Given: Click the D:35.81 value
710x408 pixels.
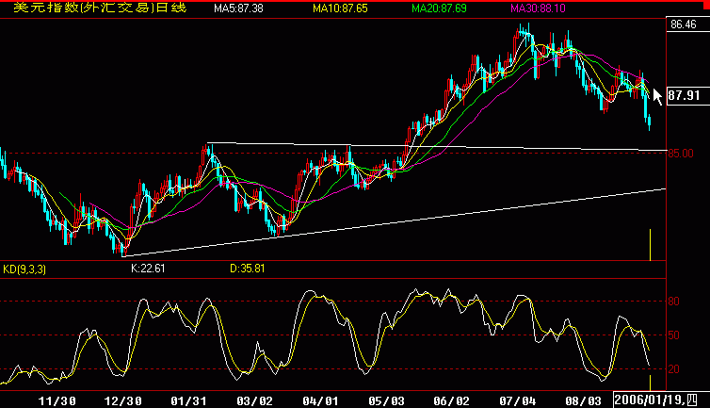Looking at the screenshot, I should point(248,269).
